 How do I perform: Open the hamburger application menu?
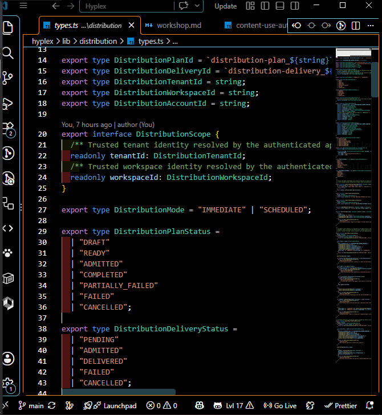23,6
